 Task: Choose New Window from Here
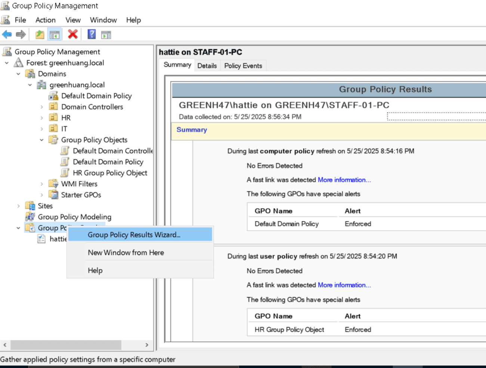coord(140,253)
